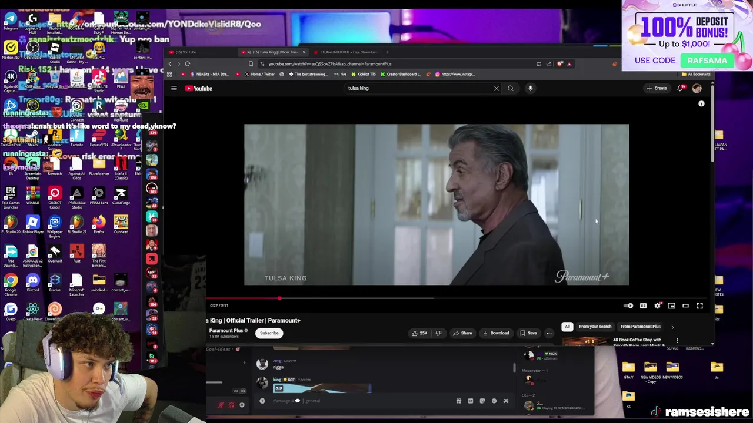
Task: Click the video progress bar scrubber
Action: coord(279,298)
